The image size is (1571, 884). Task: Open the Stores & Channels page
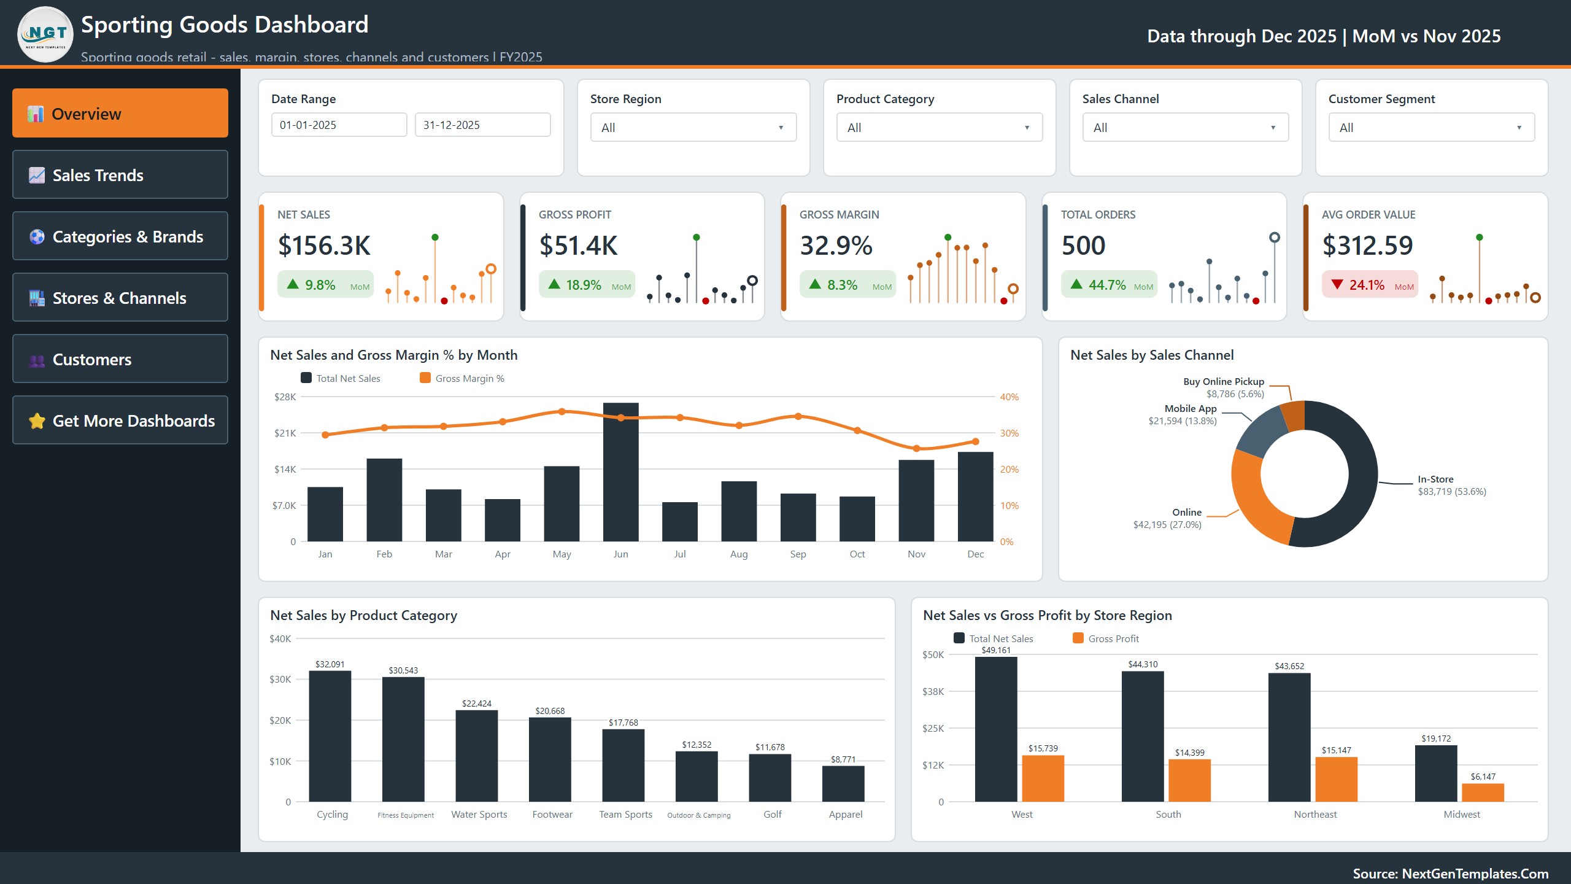point(120,297)
